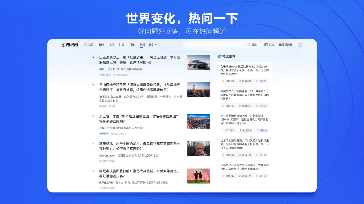
Task: Click 写回答 on the 五一假期消费 question
Action: (262, 130)
